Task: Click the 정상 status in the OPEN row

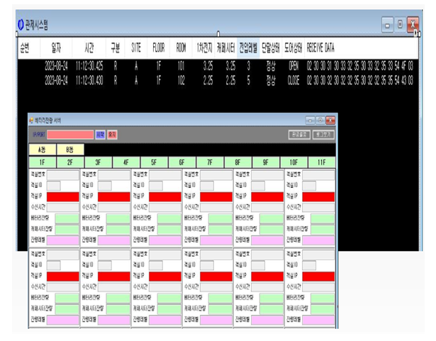Action: click(271, 66)
